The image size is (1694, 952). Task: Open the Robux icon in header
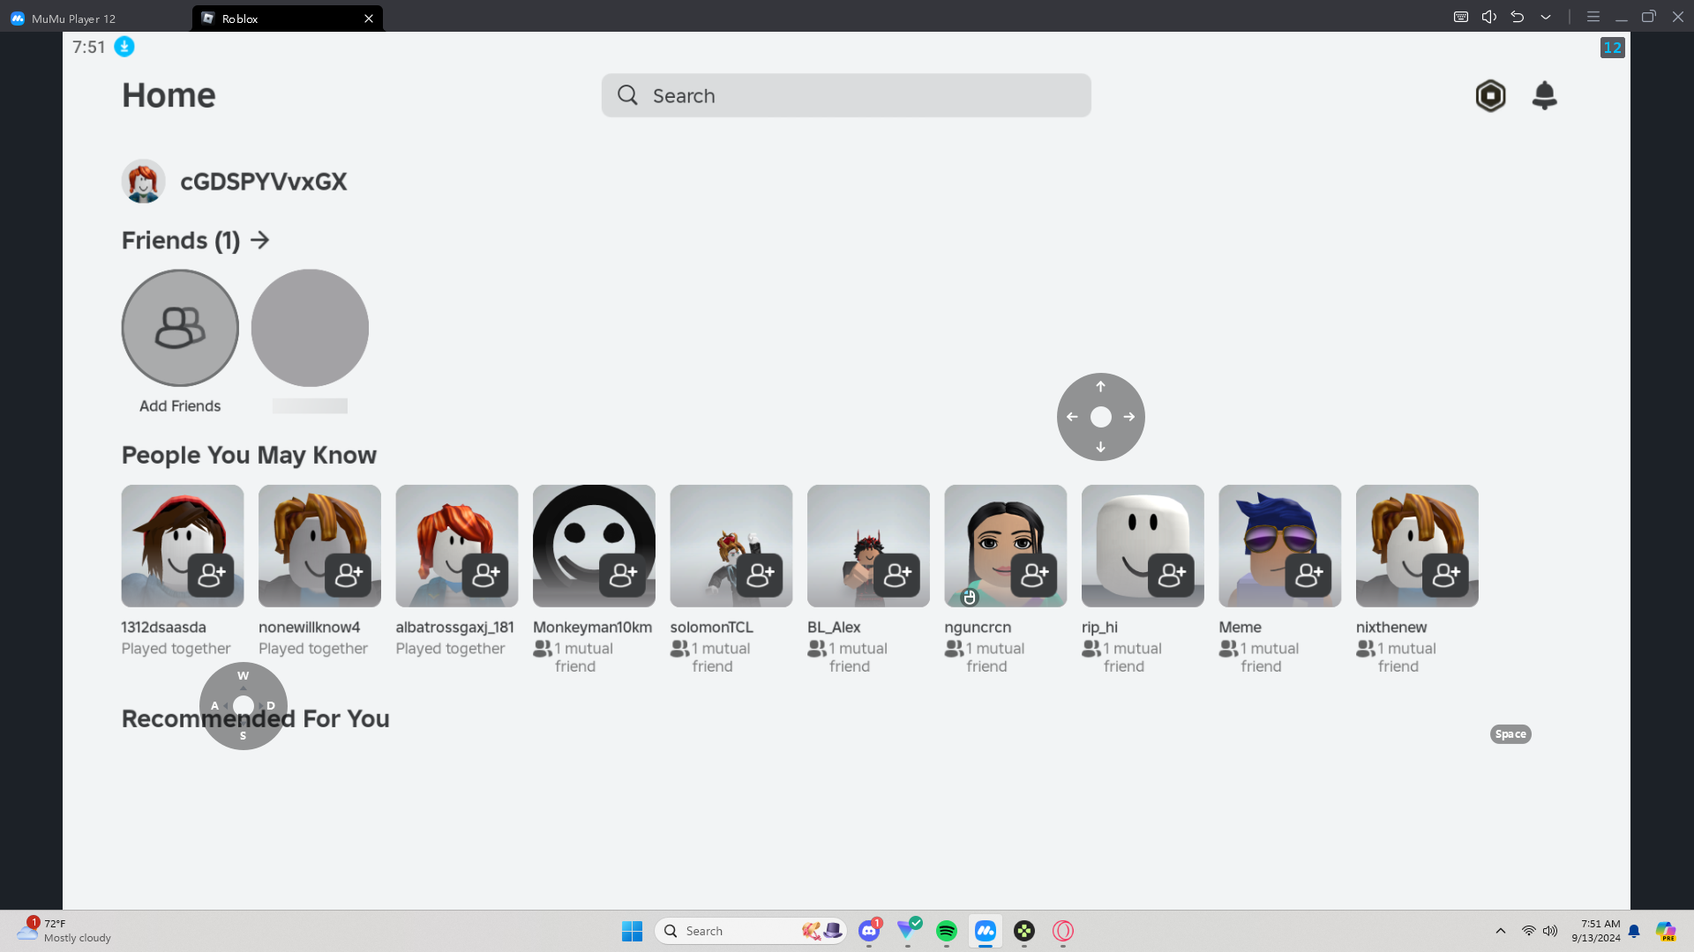(x=1490, y=95)
